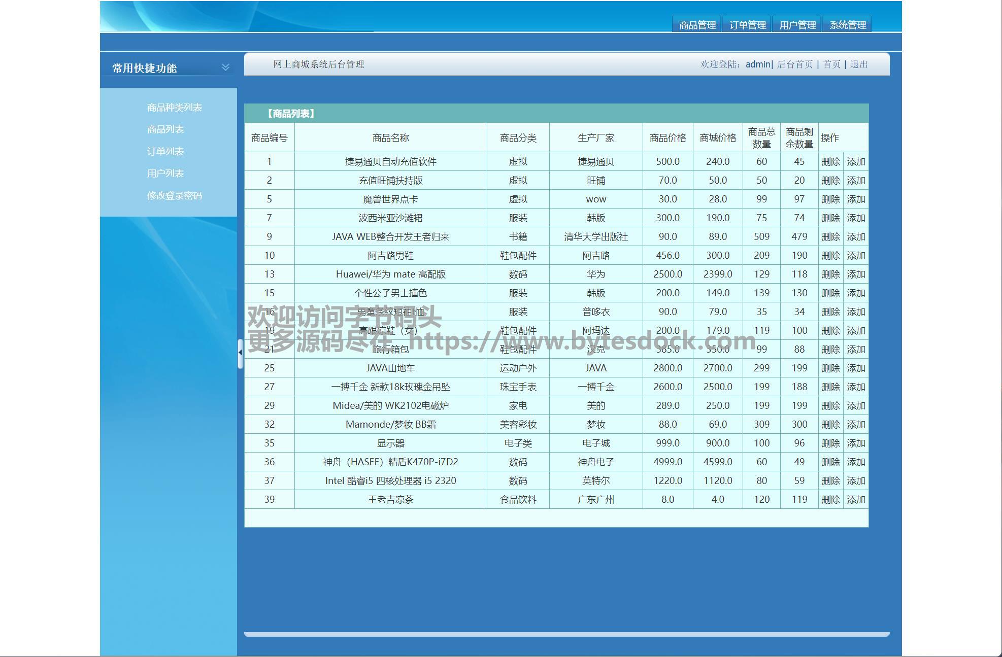
Task: Delete the 显示器 product
Action: tap(830, 443)
